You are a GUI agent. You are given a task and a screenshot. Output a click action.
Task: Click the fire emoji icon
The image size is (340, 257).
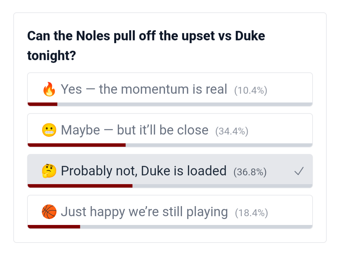[49, 90]
